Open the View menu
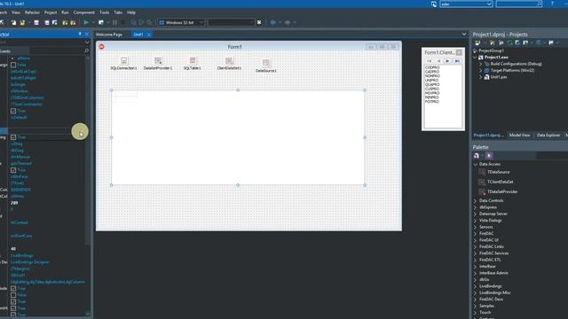The image size is (568, 319). [x=16, y=12]
